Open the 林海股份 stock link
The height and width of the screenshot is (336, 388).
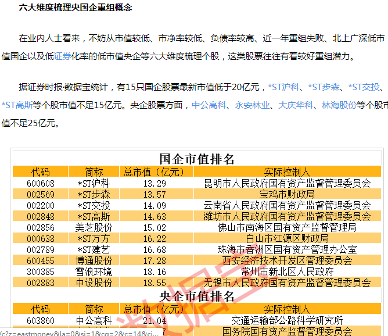[x=339, y=105]
